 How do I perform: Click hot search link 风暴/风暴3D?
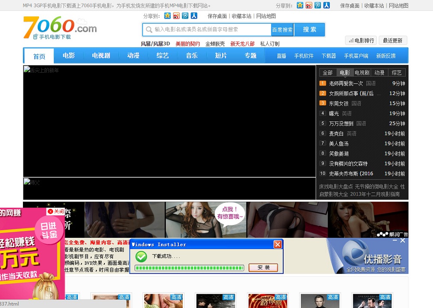pos(155,44)
